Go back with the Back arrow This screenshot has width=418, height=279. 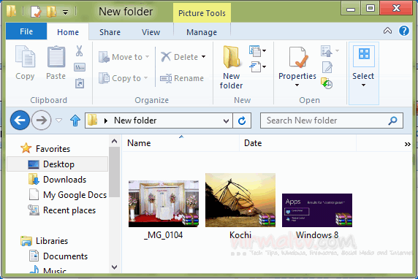pyautogui.click(x=20, y=121)
